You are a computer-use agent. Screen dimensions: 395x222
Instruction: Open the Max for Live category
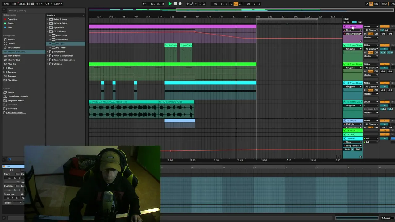14,60
